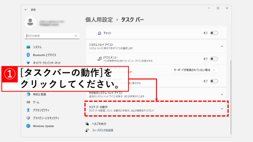Open 時刻と言語 in the sidebar

[40, 95]
